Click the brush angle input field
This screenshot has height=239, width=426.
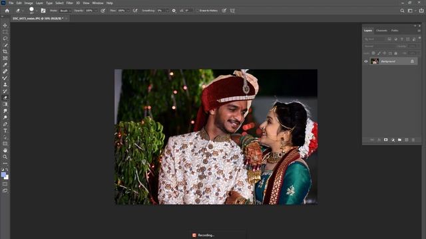pos(189,11)
